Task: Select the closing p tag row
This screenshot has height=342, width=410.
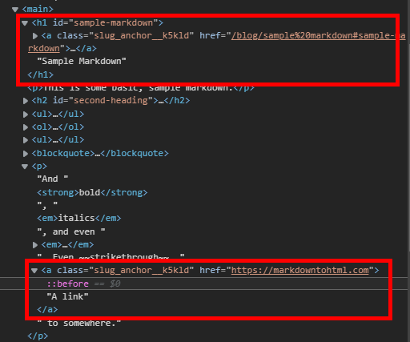Action: (x=38, y=336)
